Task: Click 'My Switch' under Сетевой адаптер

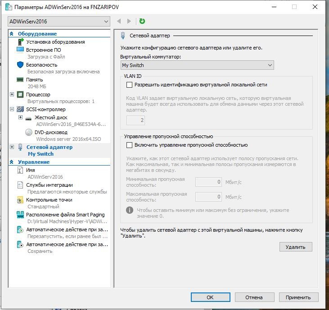Action: 41,154
